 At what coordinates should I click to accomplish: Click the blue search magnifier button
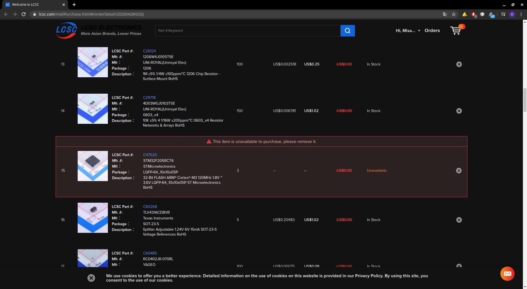pos(347,30)
